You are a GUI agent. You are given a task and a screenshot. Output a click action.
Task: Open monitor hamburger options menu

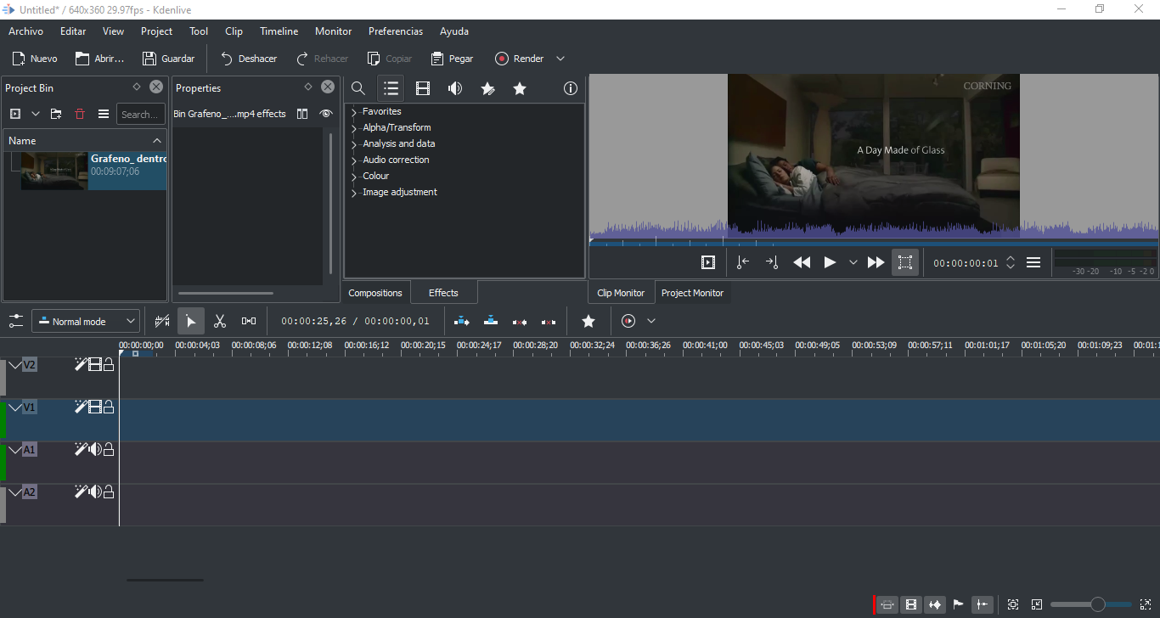[x=1033, y=262]
